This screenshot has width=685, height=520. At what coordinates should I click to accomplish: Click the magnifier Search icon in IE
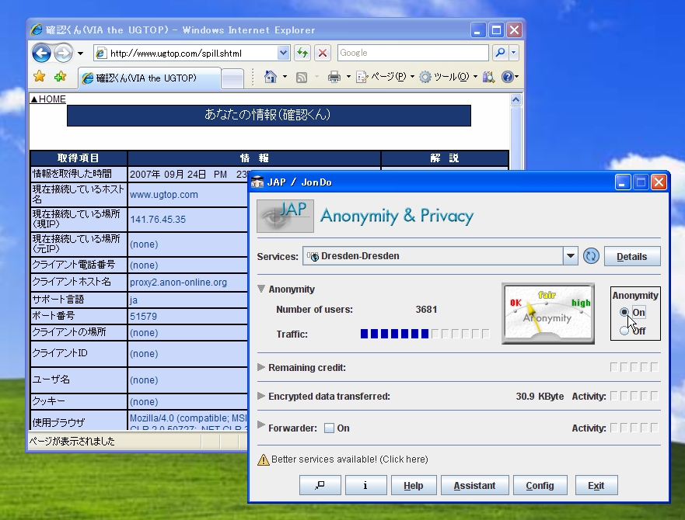pos(500,53)
